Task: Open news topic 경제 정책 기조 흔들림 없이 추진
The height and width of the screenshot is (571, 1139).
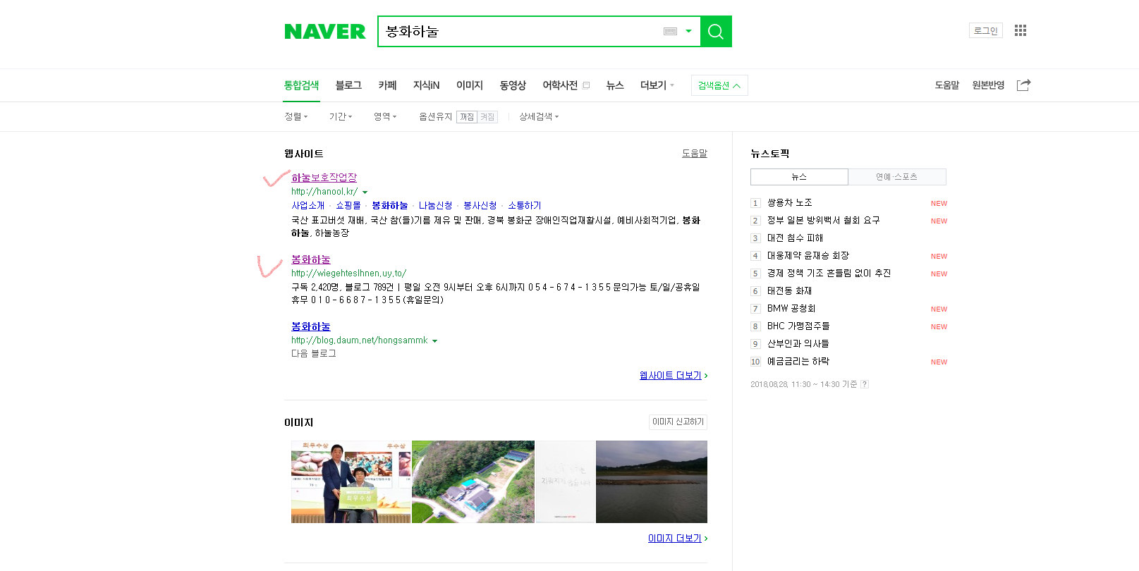Action: (829, 274)
